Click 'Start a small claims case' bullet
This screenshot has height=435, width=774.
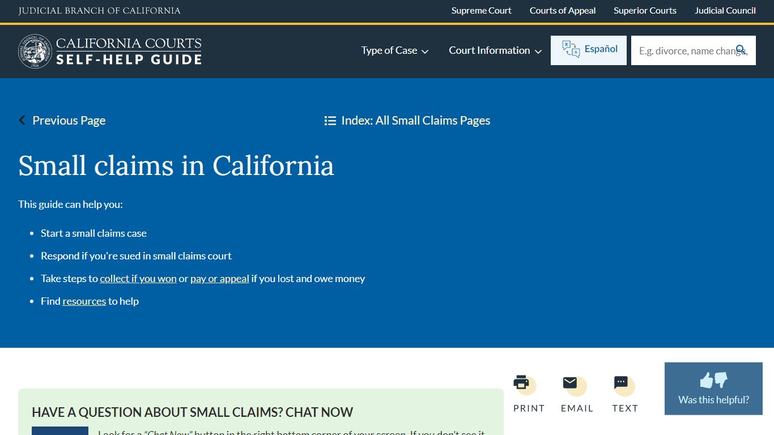[93, 233]
